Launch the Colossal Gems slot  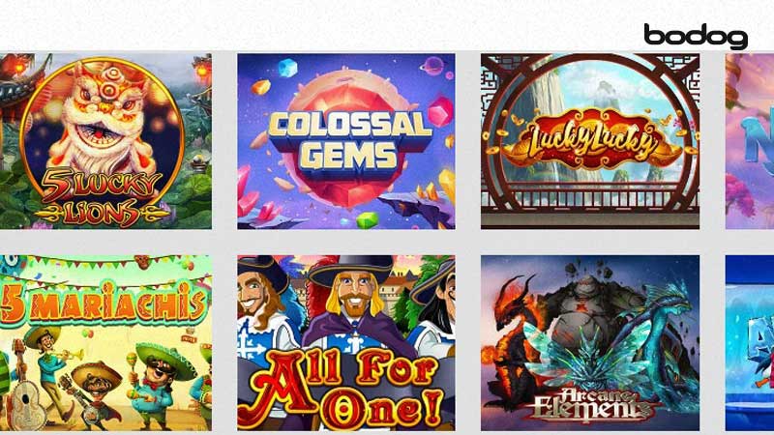pos(346,141)
